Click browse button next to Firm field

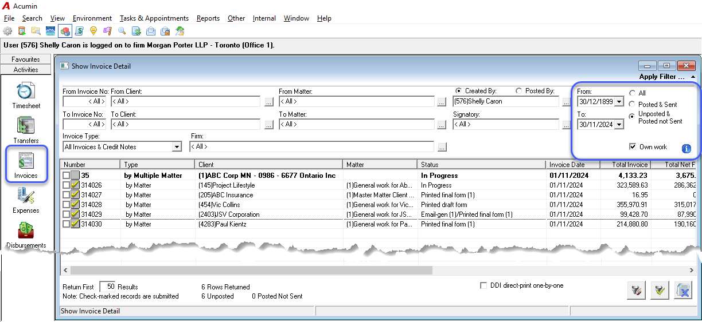click(x=441, y=147)
